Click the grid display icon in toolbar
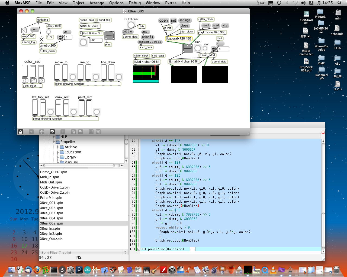The image size is (347, 277). click(x=91, y=132)
